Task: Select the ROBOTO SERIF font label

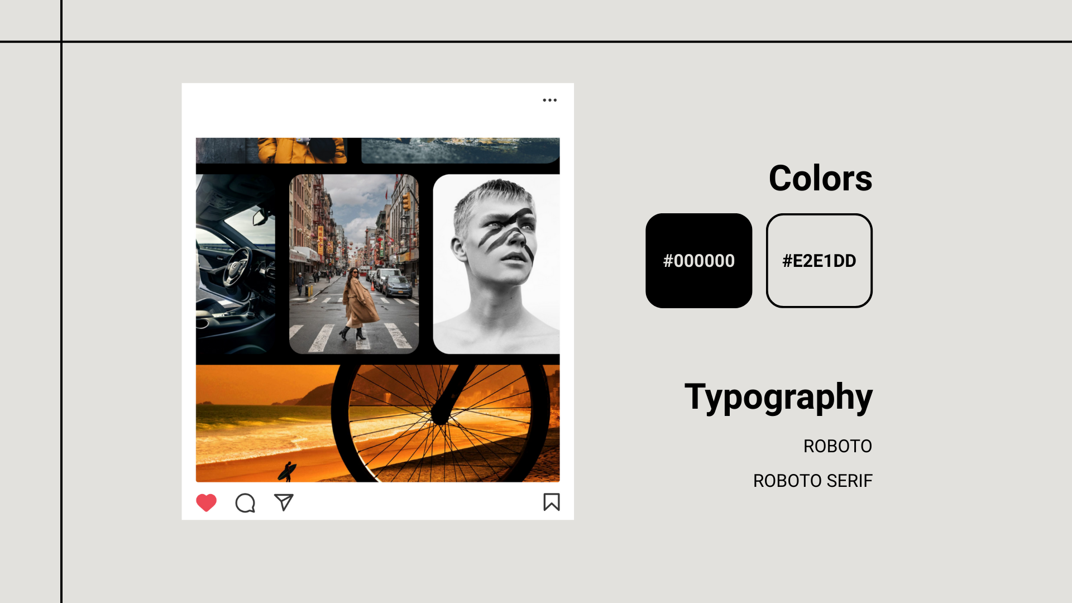Action: 812,481
